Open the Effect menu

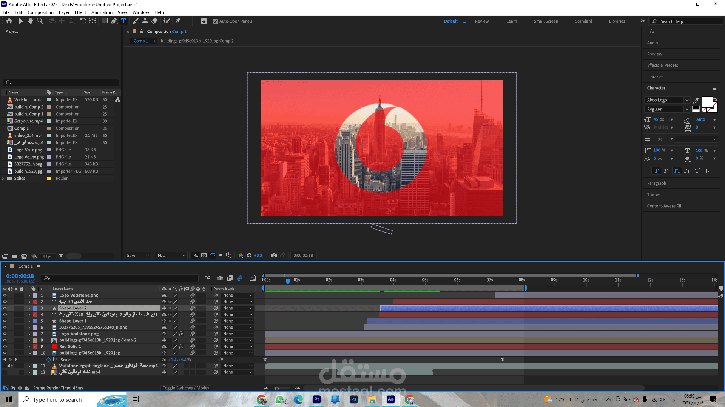(x=80, y=12)
